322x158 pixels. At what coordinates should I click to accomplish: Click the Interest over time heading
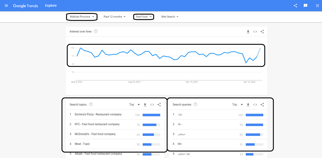(x=80, y=31)
